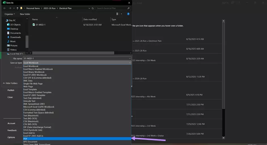Select Excel Macro-Enabled Workbook type
This screenshot has width=267, height=145.
coord(77,69)
